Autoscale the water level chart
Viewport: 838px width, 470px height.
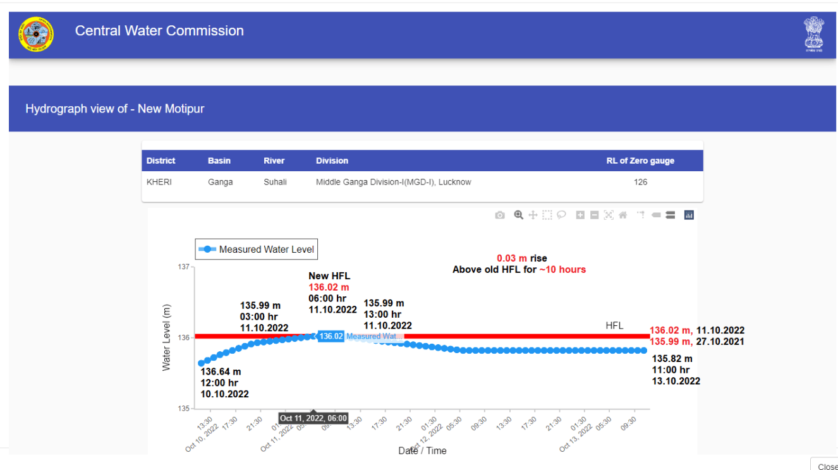coord(609,215)
